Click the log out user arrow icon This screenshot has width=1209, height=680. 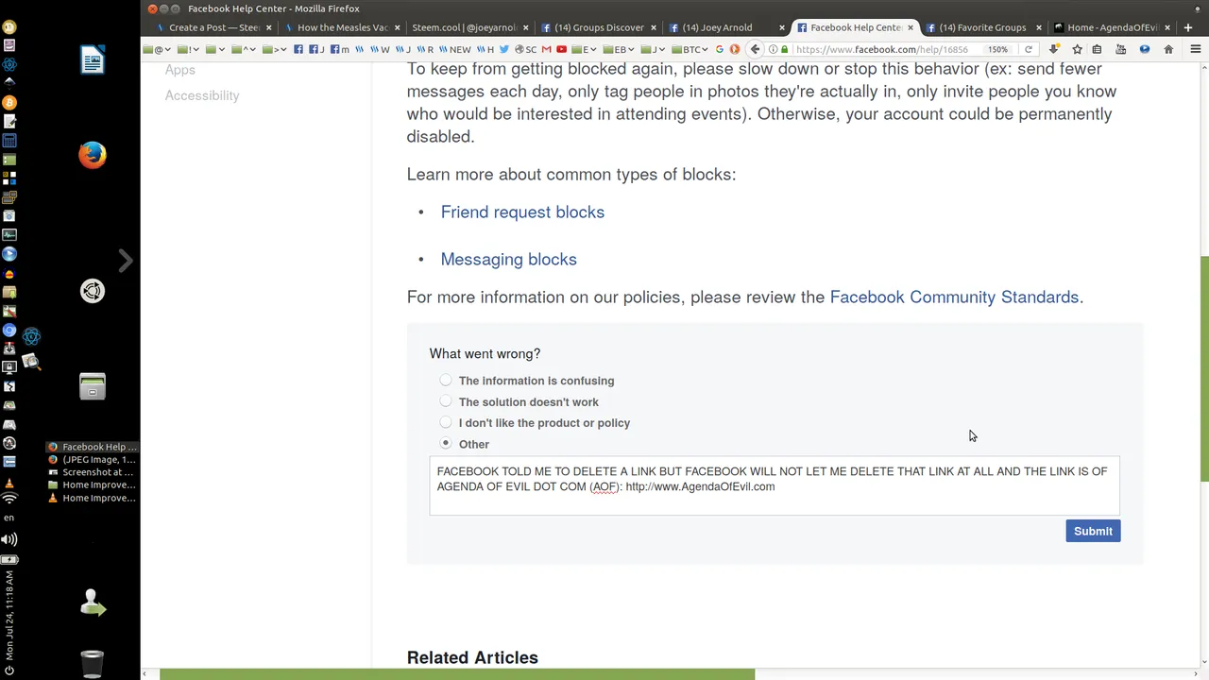tap(92, 603)
